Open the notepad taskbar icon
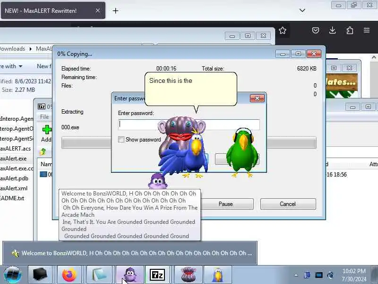The height and width of the screenshot is (284, 378). coord(99,275)
